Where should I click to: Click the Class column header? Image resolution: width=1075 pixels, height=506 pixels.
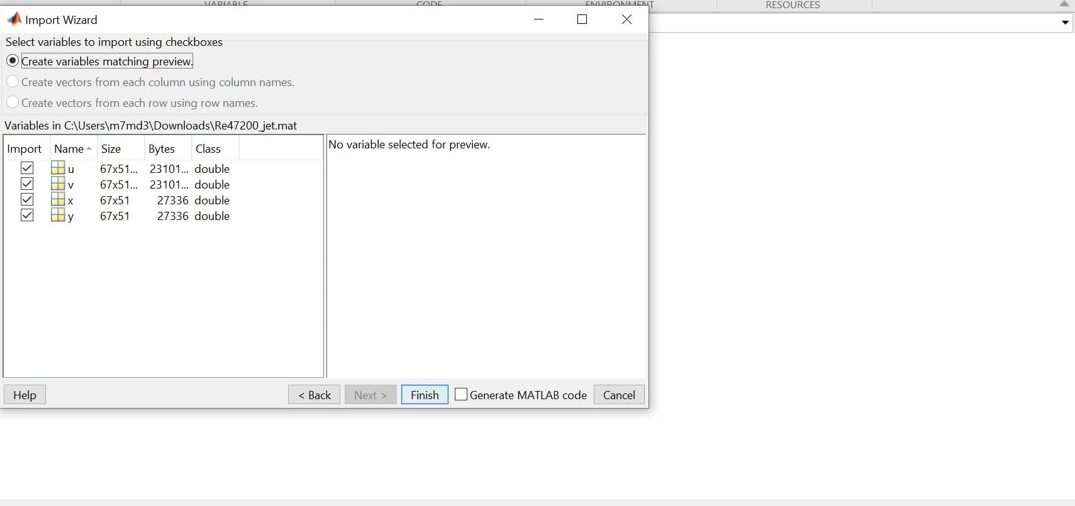[x=215, y=149]
